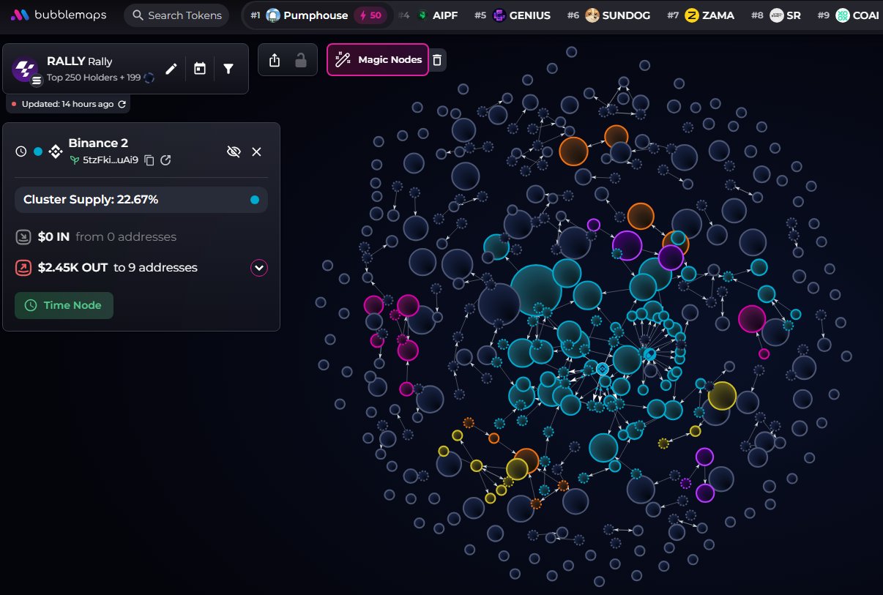Toggle the Magic Nodes mode

[x=378, y=60]
